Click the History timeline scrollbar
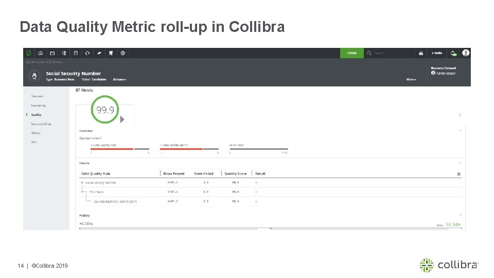Screen dimensions: 494x278 [x=270, y=229]
